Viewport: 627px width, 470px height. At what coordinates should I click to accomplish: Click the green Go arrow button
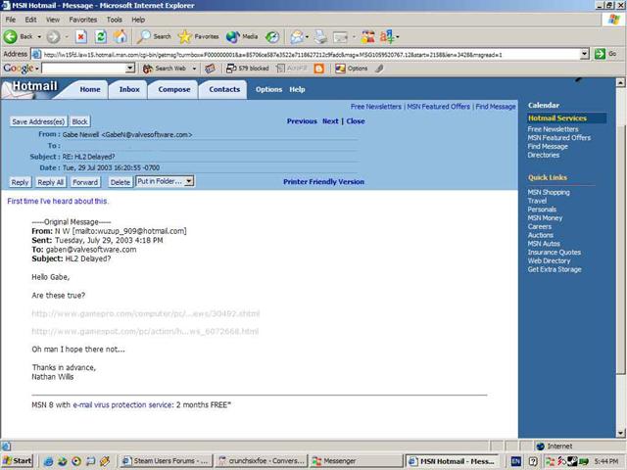[600, 54]
